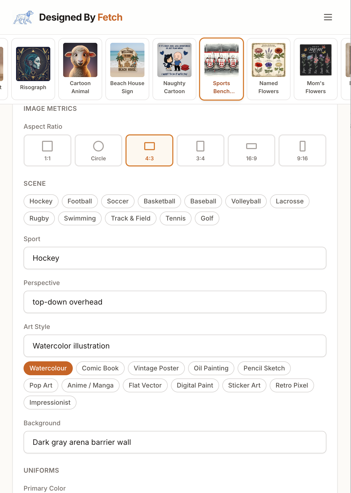Click into the Perspective input field
This screenshot has width=351, height=493.
175,302
